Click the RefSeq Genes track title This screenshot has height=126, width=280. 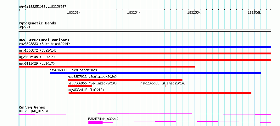click(x=32, y=107)
